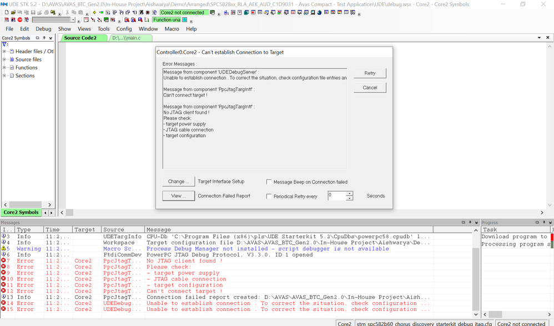This screenshot has width=554, height=326.
Task: Pin the Messages panel
Action: coord(470,222)
